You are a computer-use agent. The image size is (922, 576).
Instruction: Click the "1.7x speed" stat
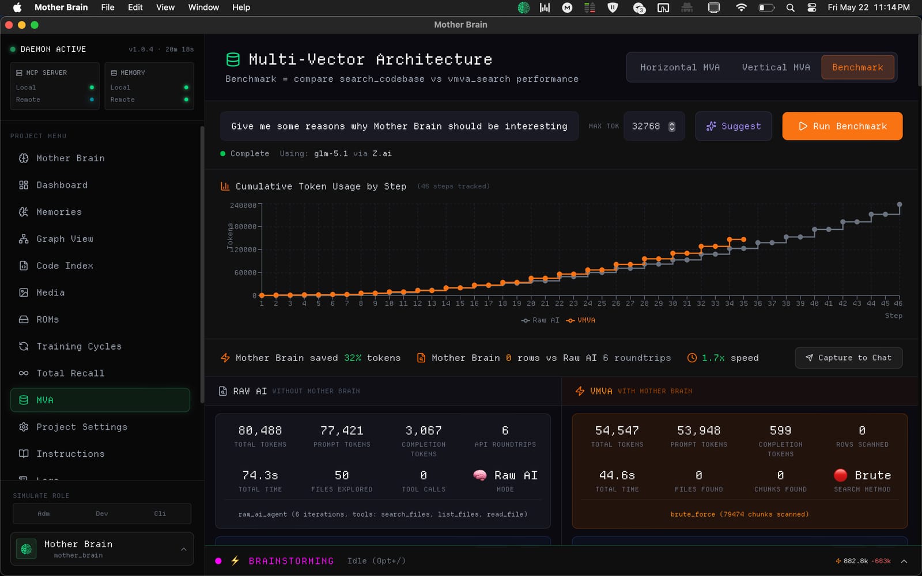pyautogui.click(x=723, y=358)
